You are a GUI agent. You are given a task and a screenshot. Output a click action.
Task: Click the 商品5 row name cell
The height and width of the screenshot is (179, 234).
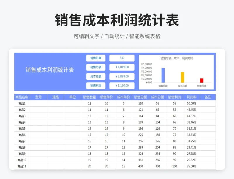tap(22, 128)
